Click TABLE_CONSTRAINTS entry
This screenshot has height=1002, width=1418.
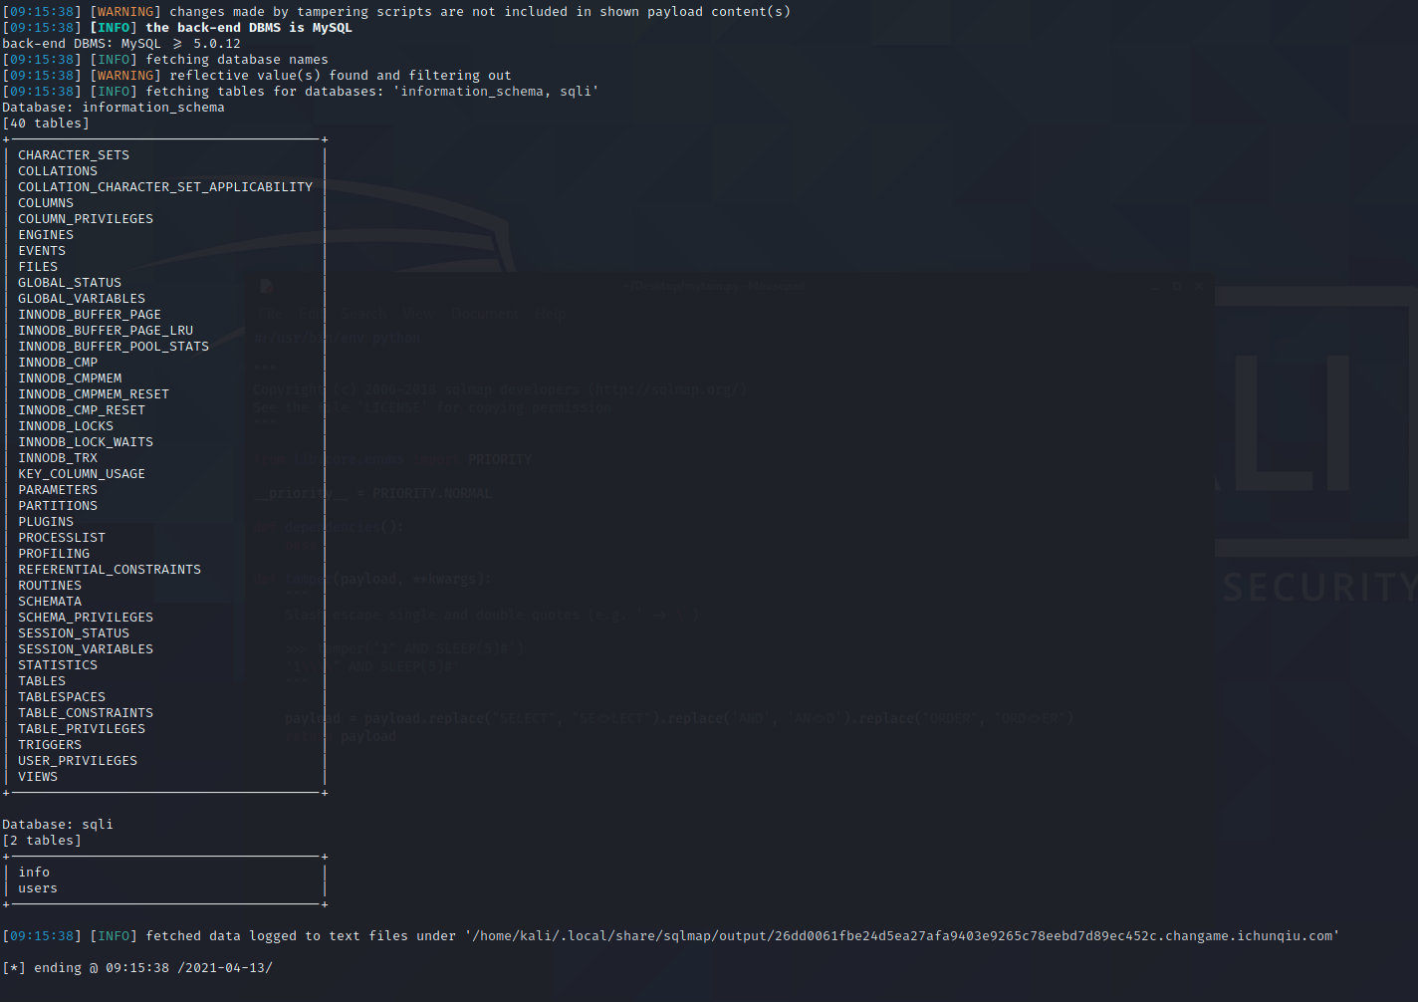pos(86,713)
